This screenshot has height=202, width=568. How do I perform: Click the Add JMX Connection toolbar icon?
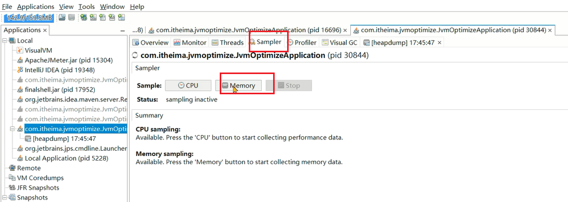[83, 18]
